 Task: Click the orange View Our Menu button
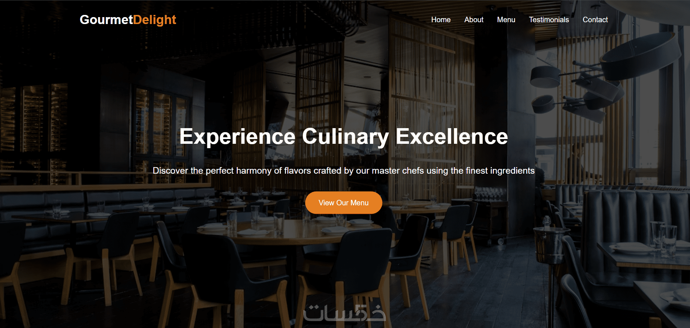(x=344, y=203)
